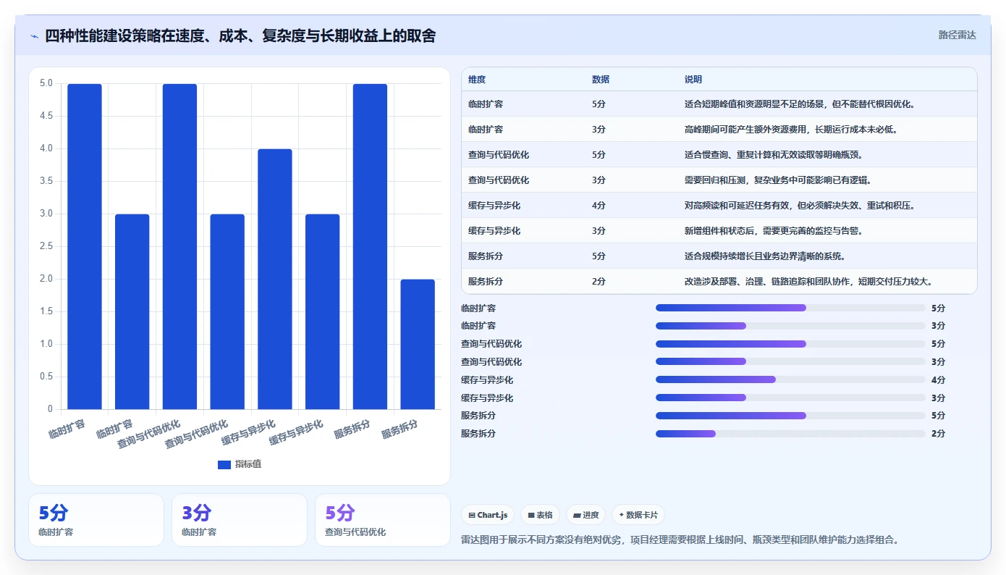Click the 查询与代码优化 progress bar showing 3分
Image resolution: width=1006 pixels, height=575 pixels.
pos(790,361)
